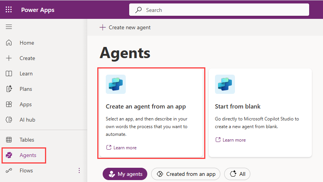
Task: Click the Learn book icon
Action: tap(9, 73)
